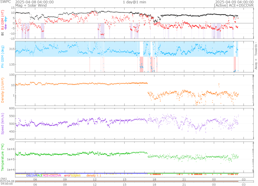
Task: Open the 1 day@1 min timespan selector
Action: (134, 2)
